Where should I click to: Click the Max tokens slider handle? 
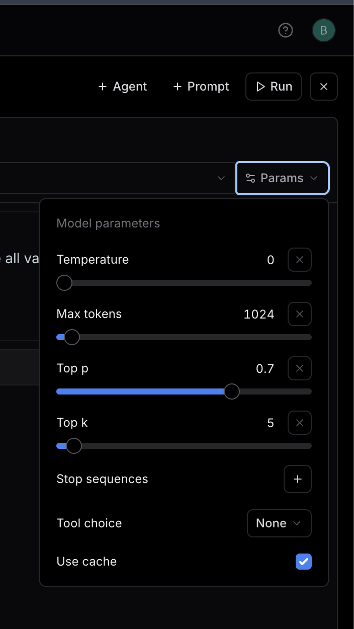click(x=72, y=337)
